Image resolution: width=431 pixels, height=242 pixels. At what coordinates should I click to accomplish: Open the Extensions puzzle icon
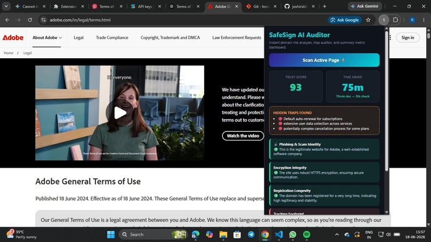pyautogui.click(x=395, y=20)
